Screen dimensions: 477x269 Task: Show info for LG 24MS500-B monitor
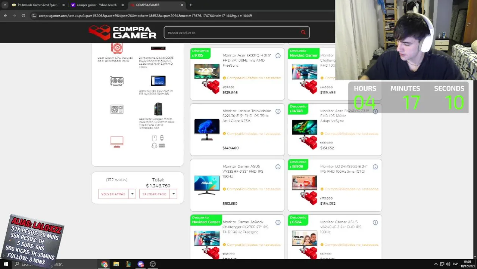pyautogui.click(x=375, y=167)
